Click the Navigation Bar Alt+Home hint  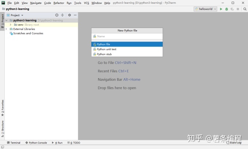(x=119, y=80)
